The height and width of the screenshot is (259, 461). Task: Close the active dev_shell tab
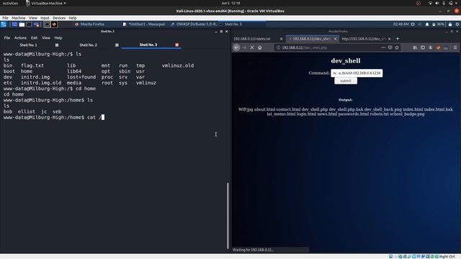pos(335,39)
